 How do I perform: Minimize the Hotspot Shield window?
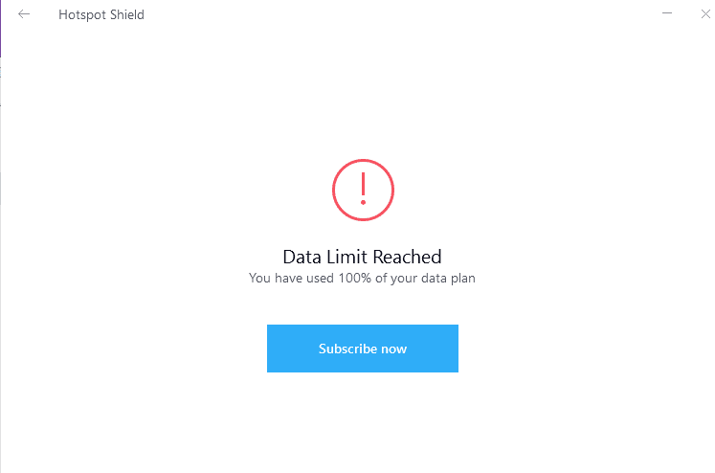[x=667, y=13]
